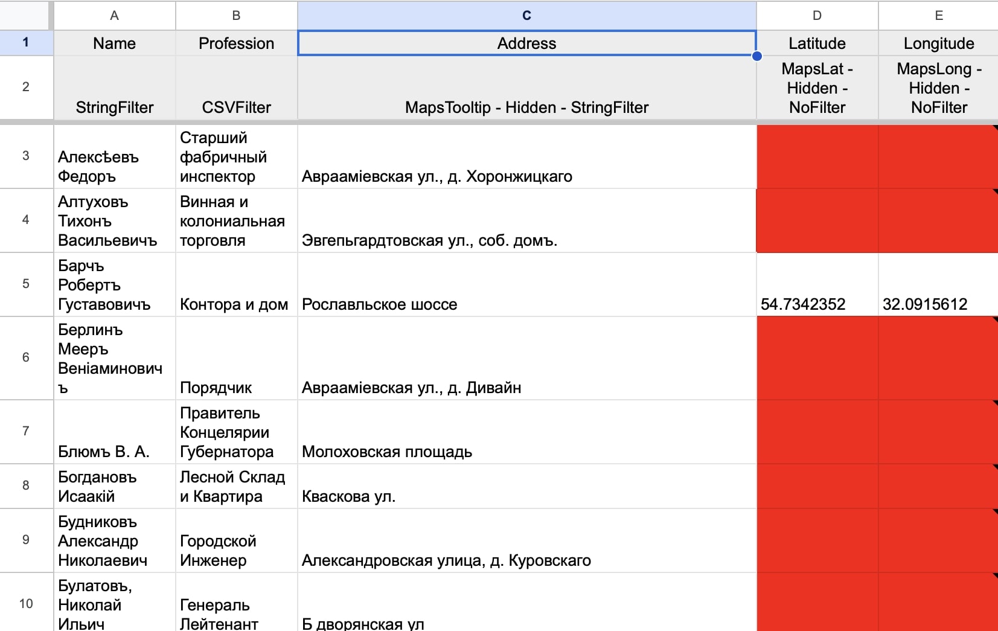Select column A header
This screenshot has width=998, height=631.
point(115,15)
